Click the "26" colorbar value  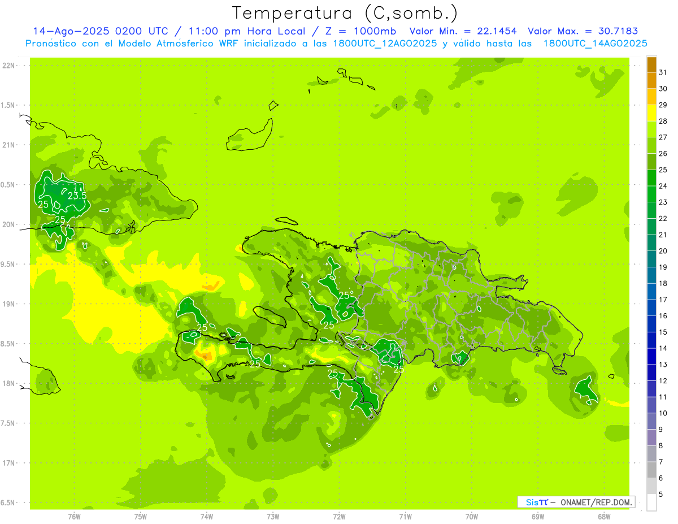pyautogui.click(x=663, y=154)
